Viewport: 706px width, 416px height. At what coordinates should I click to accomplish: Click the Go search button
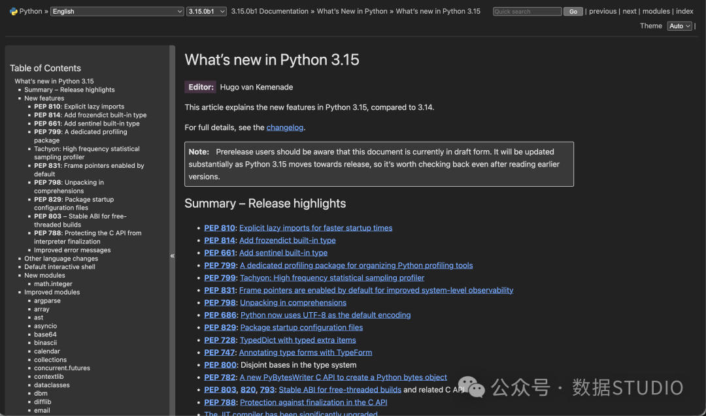click(x=573, y=11)
